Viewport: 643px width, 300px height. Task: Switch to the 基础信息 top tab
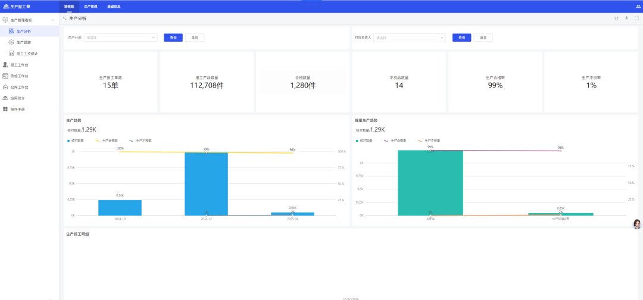[x=114, y=7]
